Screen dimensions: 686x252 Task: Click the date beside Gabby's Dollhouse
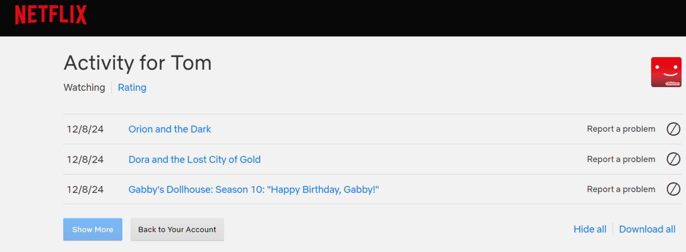(85, 189)
